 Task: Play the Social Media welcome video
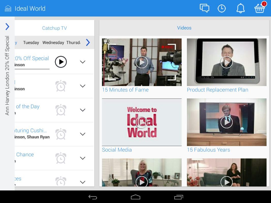[142, 122]
